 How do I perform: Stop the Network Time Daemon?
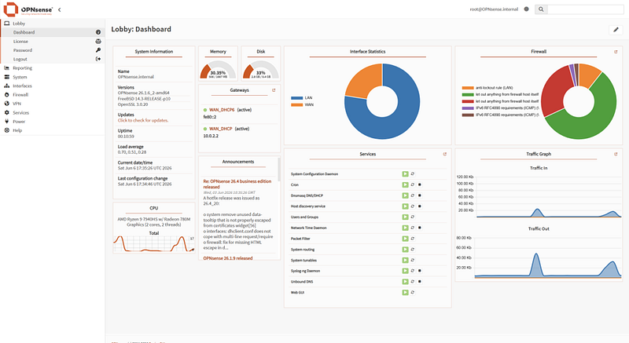420,228
